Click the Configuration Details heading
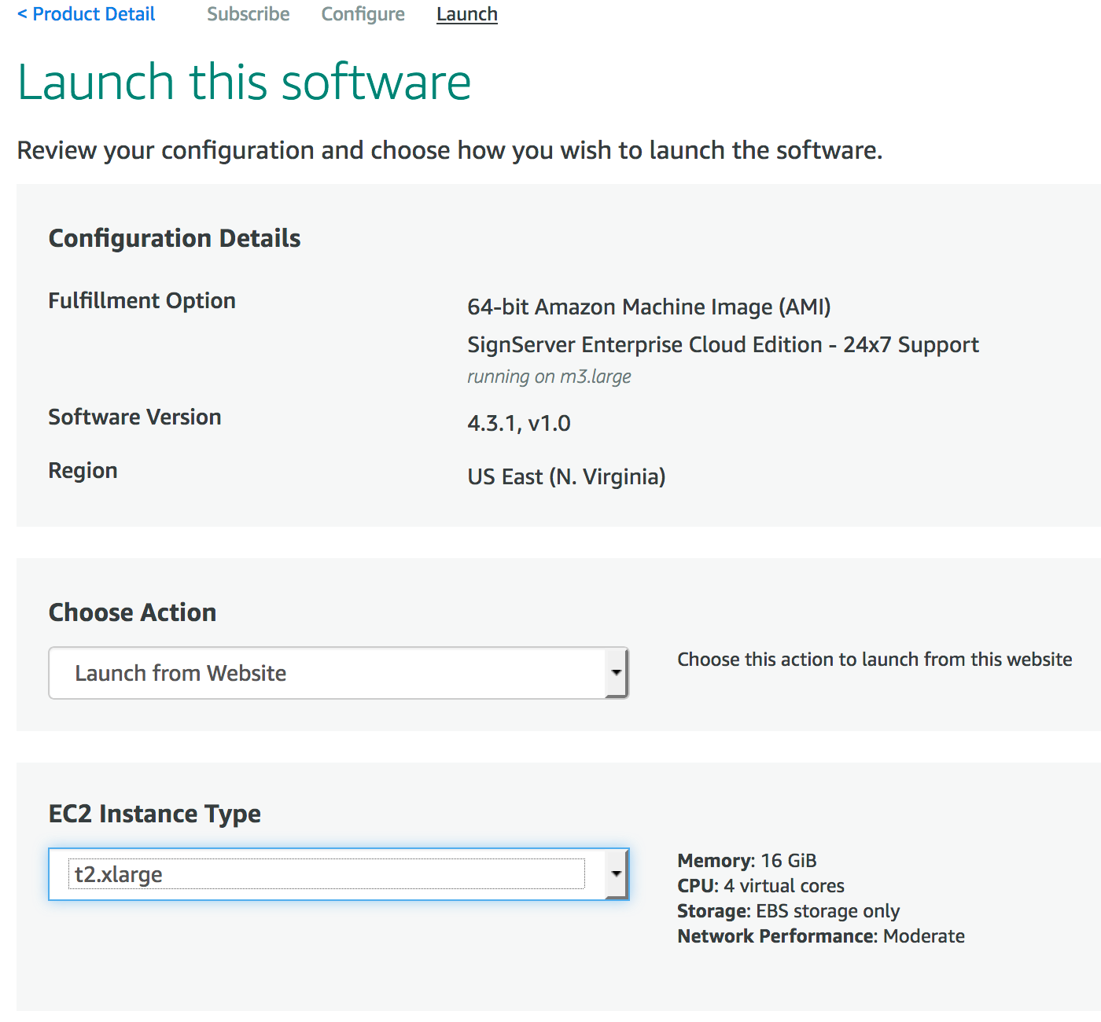The image size is (1101, 1022). 175,238
